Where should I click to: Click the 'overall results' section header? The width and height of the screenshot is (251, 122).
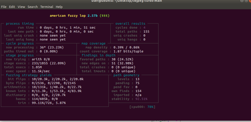130,23
